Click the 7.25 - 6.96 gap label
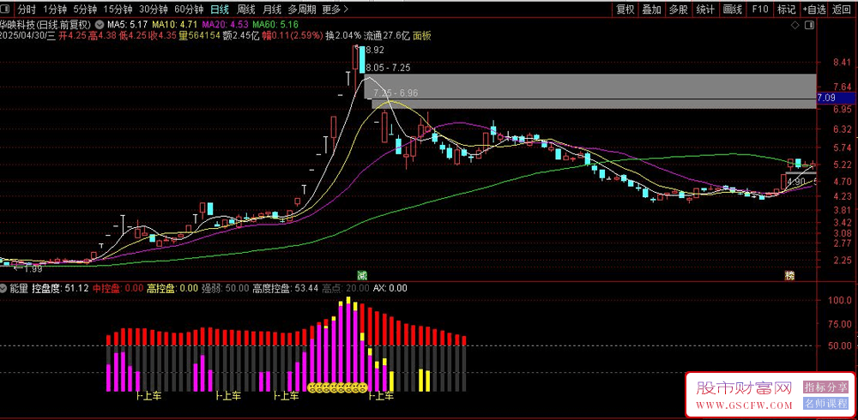The height and width of the screenshot is (420, 858). click(x=395, y=93)
